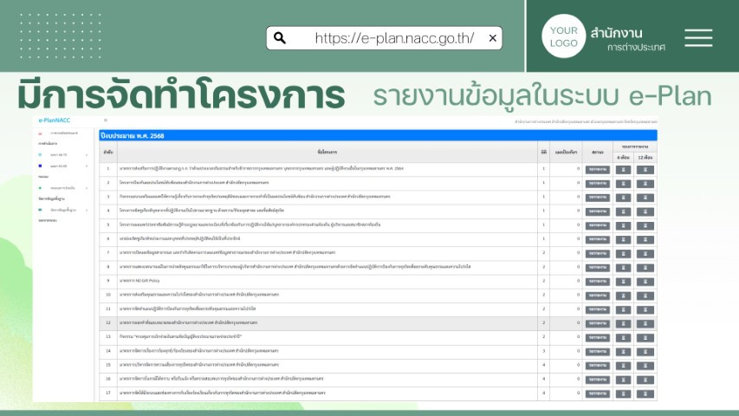Image resolution: width=739 pixels, height=416 pixels.
Task: Clear the URL with the X icon
Action: [492, 38]
